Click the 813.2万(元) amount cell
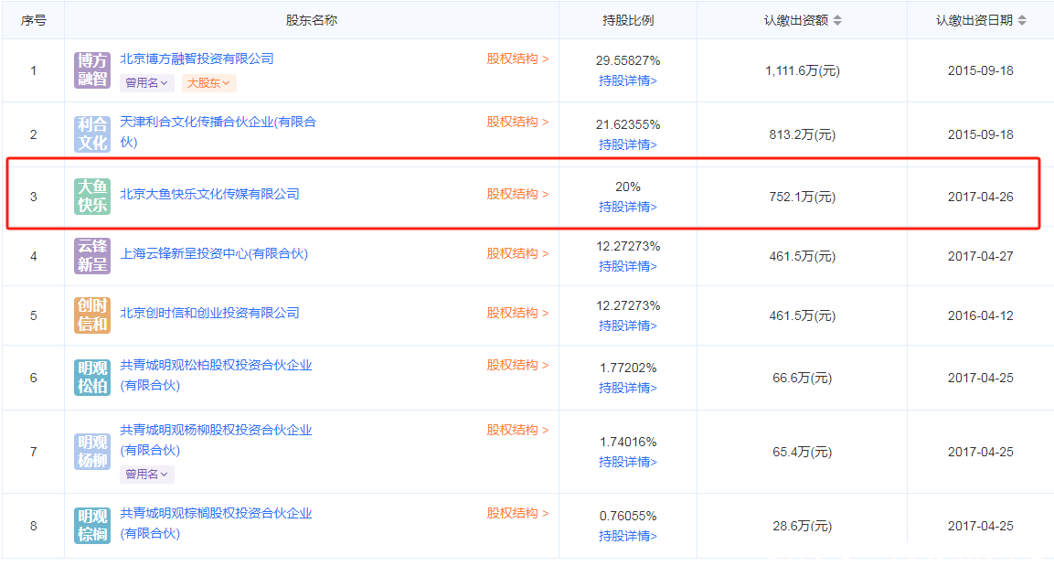The height and width of the screenshot is (566, 1054). pyautogui.click(x=802, y=134)
